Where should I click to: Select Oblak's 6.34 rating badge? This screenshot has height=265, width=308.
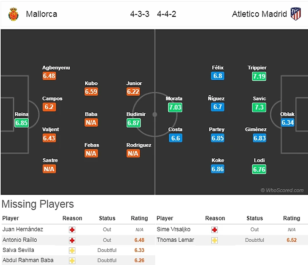tap(288, 122)
